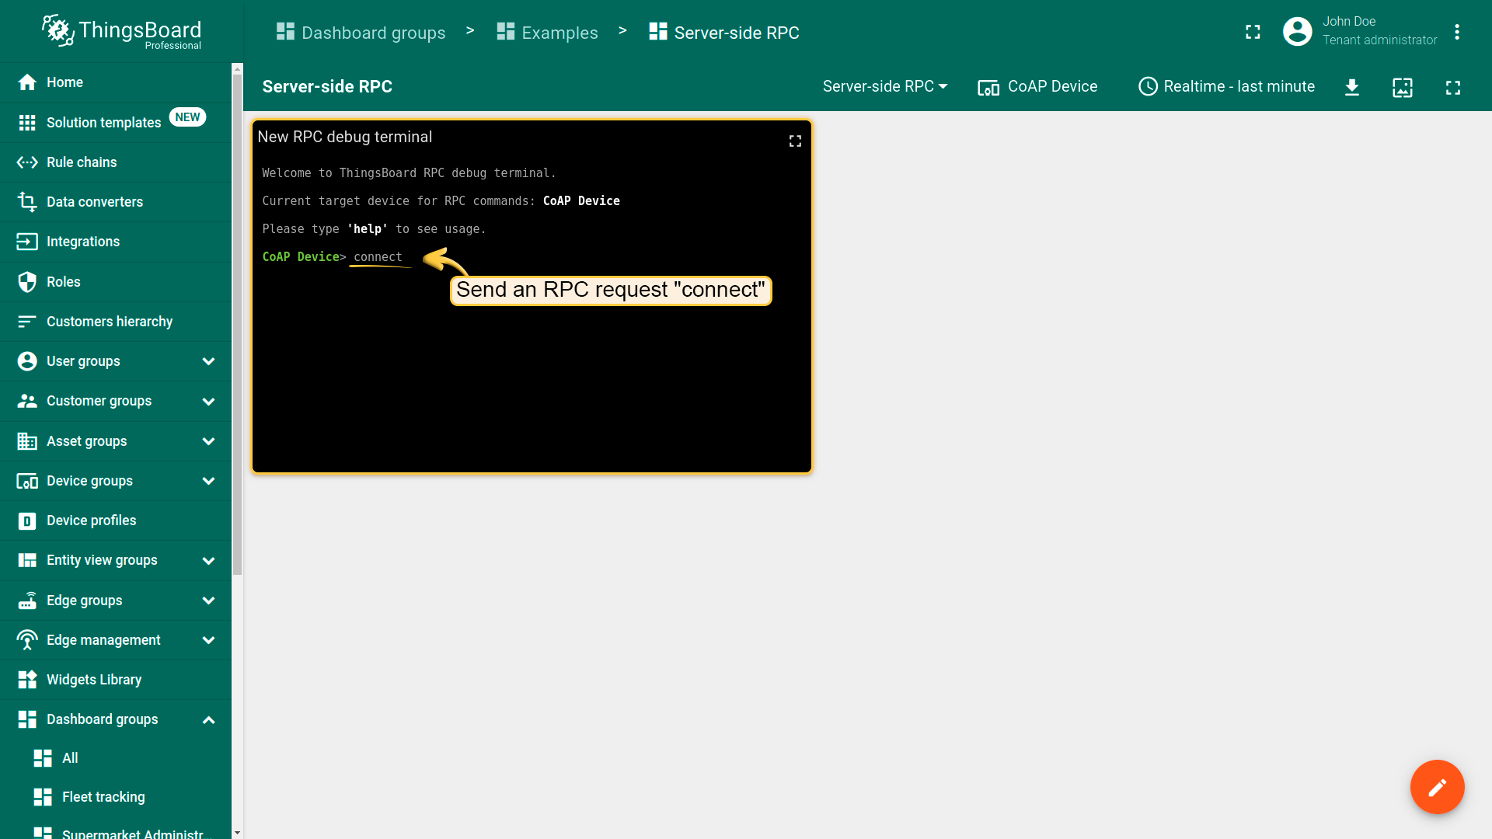Toggle dashboard fullscreen mode in dashboard toolbar
The width and height of the screenshot is (1492, 839).
pyautogui.click(x=1453, y=87)
